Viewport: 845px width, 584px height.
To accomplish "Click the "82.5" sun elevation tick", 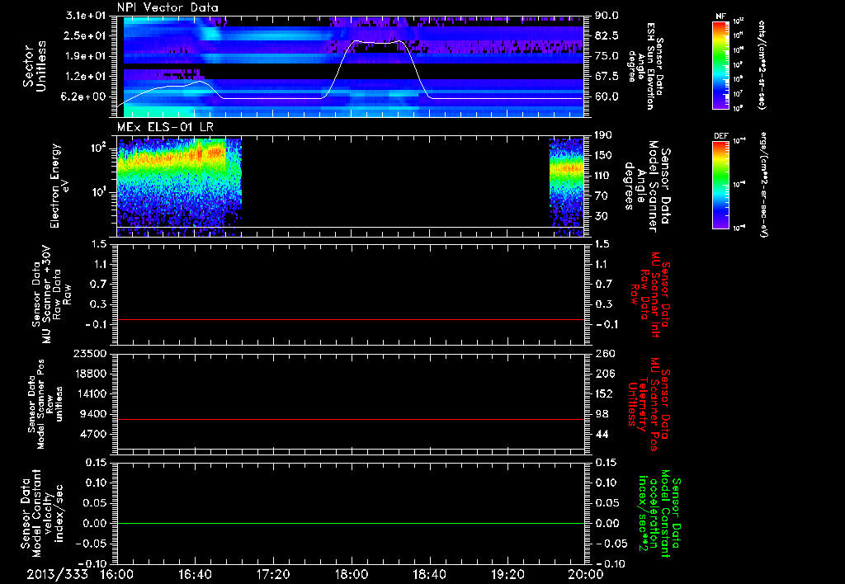I will [607, 35].
